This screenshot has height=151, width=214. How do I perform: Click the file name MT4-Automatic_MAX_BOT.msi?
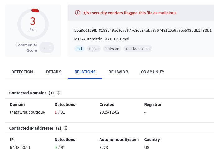click(101, 39)
